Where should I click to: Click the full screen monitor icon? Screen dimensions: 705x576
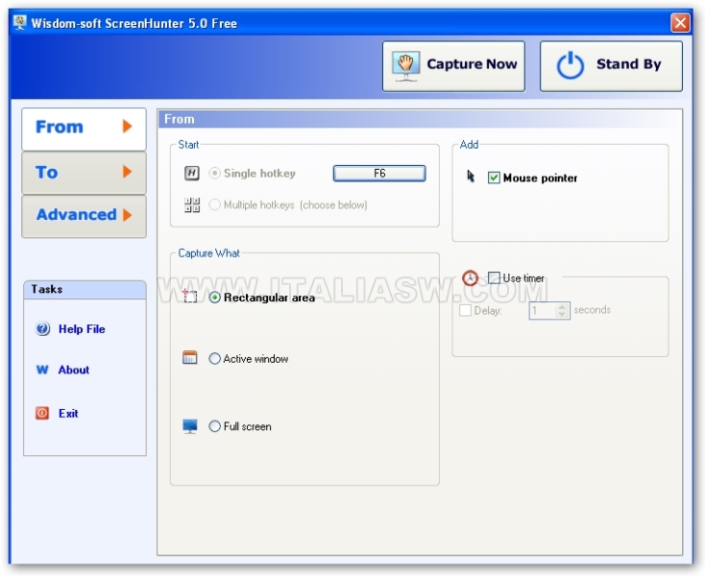[x=190, y=426]
